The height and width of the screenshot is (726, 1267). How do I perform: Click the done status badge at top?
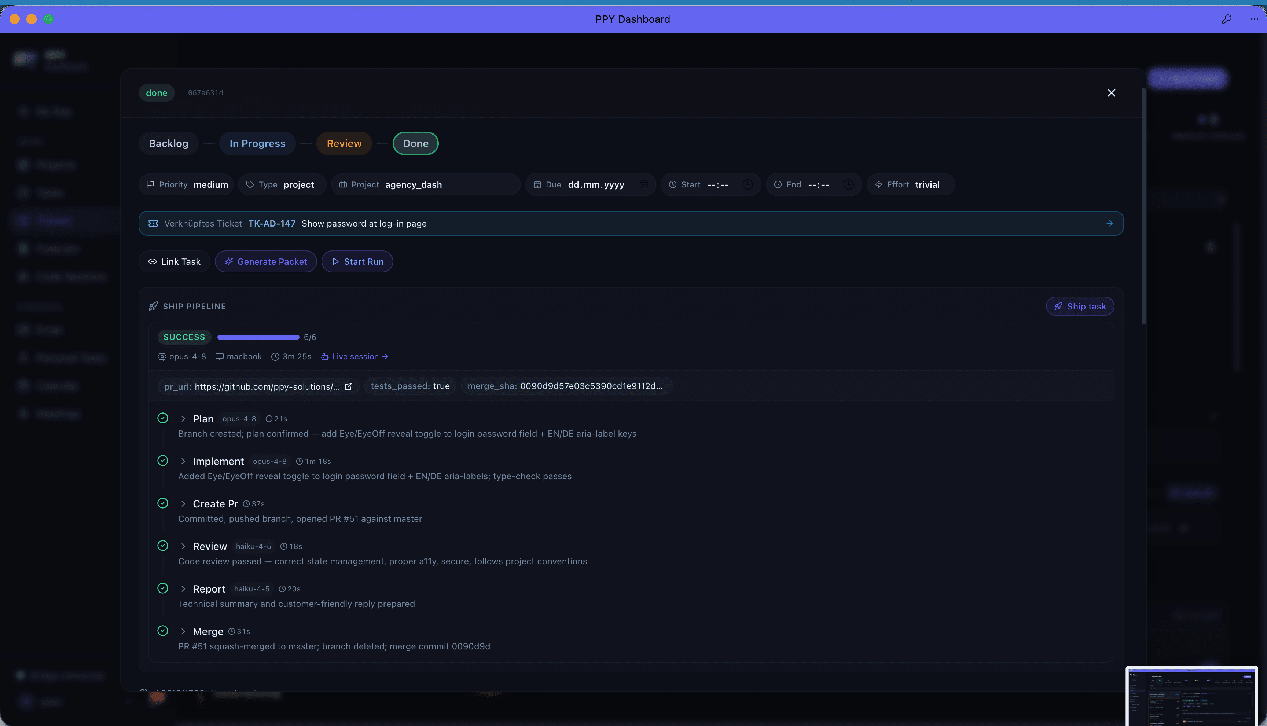click(x=157, y=93)
